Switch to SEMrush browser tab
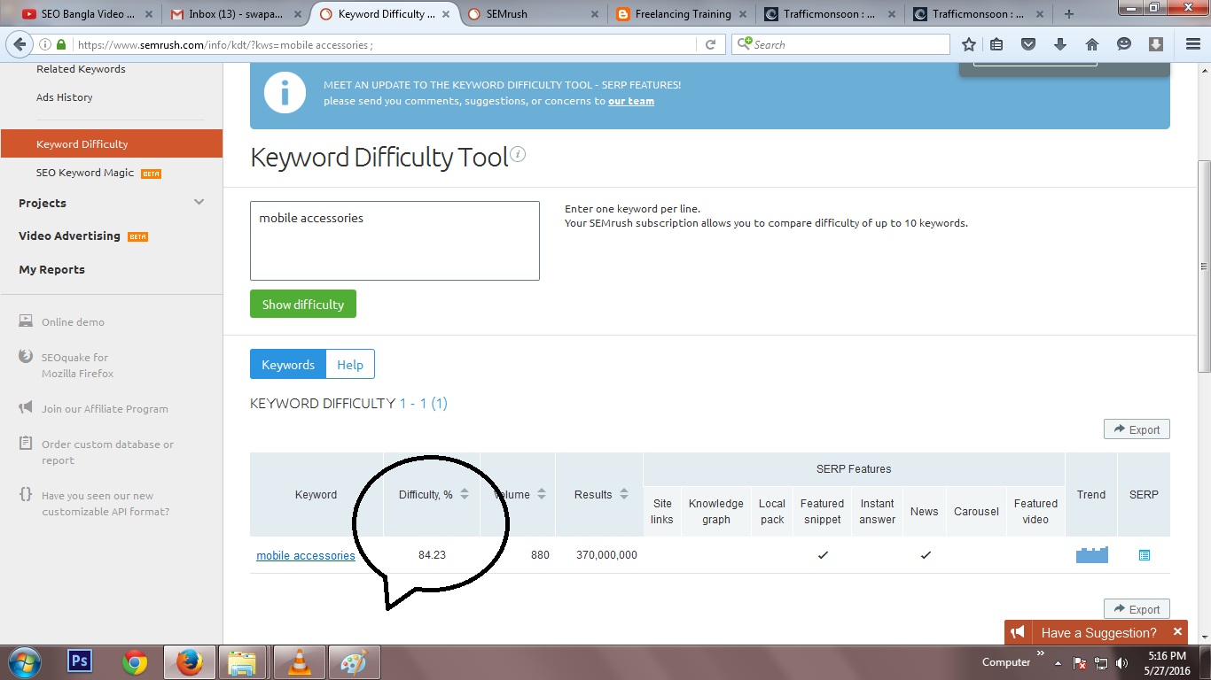The image size is (1211, 680). click(532, 14)
